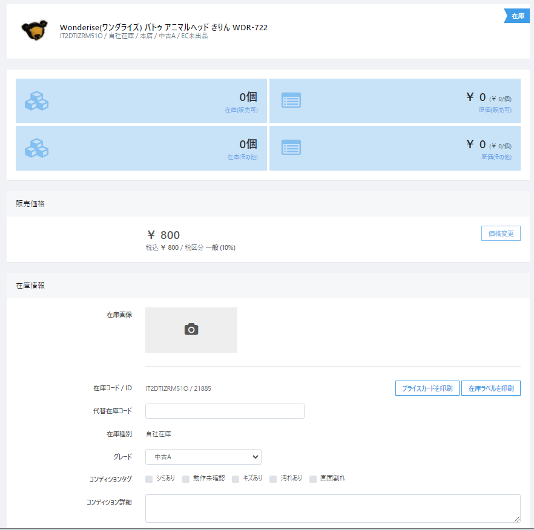
Task: Click the list icon in 原価(その他) card
Action: click(291, 148)
